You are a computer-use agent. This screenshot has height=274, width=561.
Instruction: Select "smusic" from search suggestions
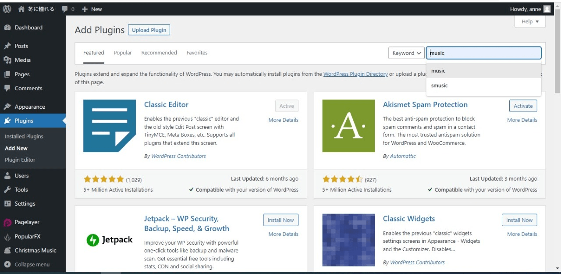pyautogui.click(x=439, y=85)
